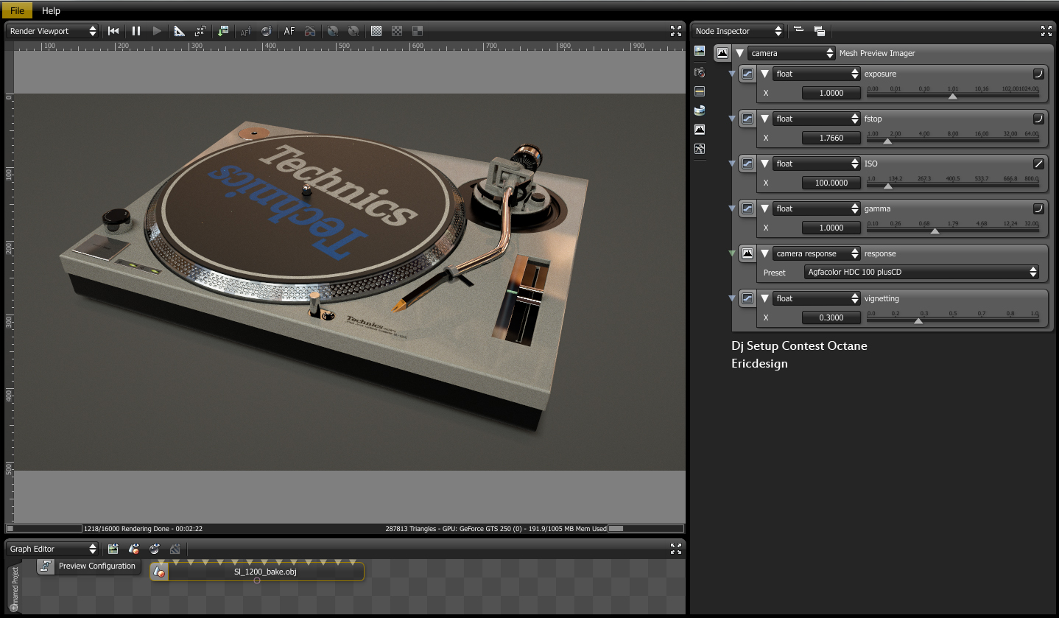Open the File menu
This screenshot has height=618, width=1059.
tap(17, 11)
